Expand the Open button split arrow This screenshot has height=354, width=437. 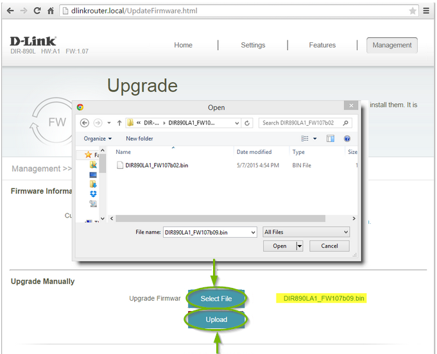coord(299,246)
